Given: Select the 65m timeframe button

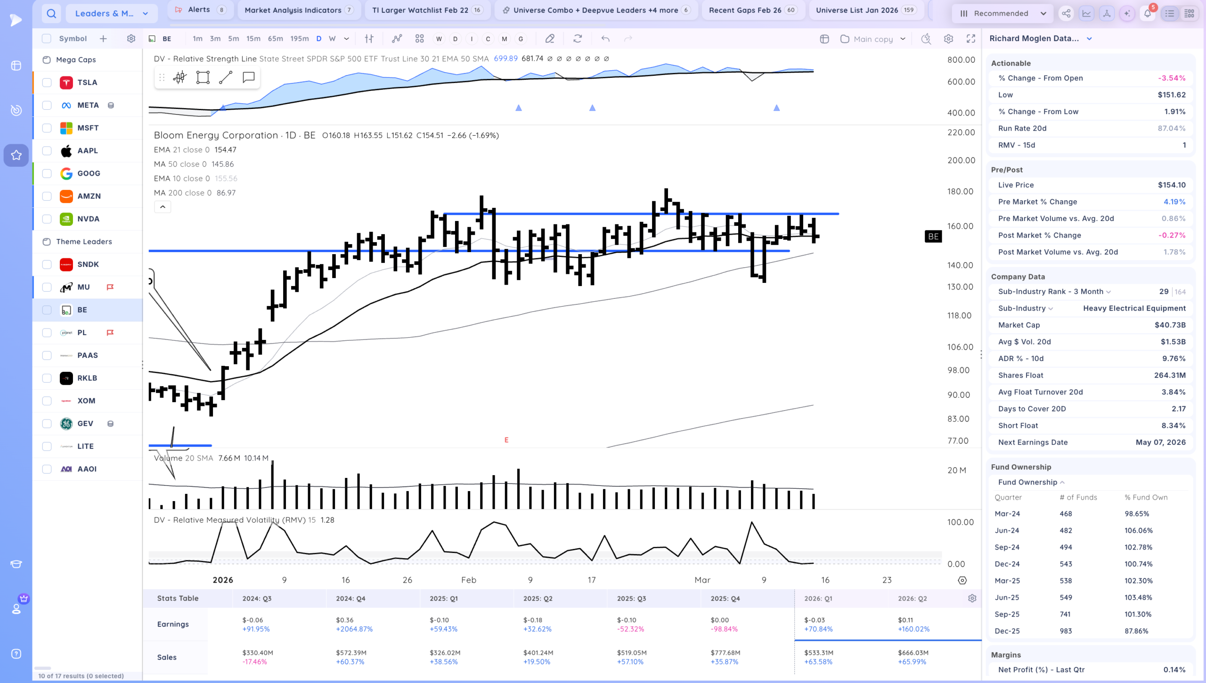Looking at the screenshot, I should [x=275, y=39].
